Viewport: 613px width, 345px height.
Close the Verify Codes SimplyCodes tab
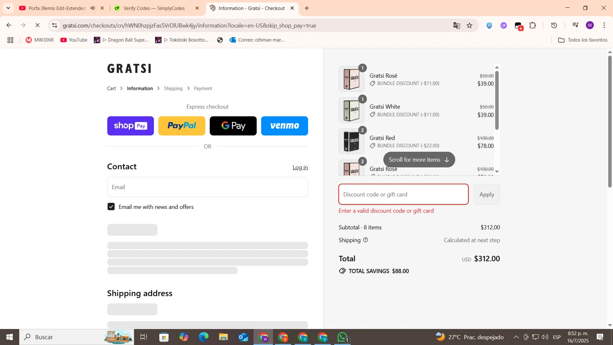[x=197, y=8]
